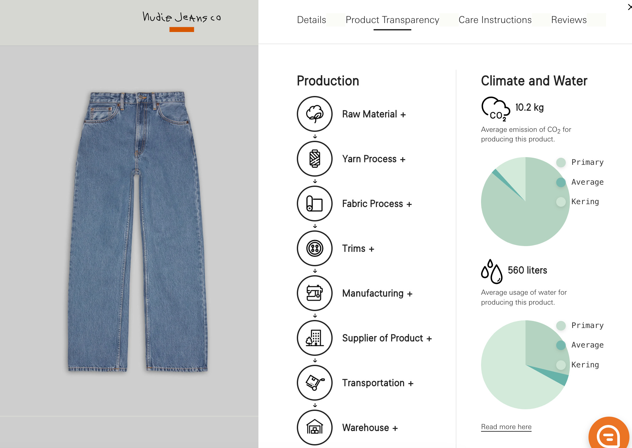This screenshot has width=632, height=448.
Task: Click the water usage pie chart
Action: [525, 365]
